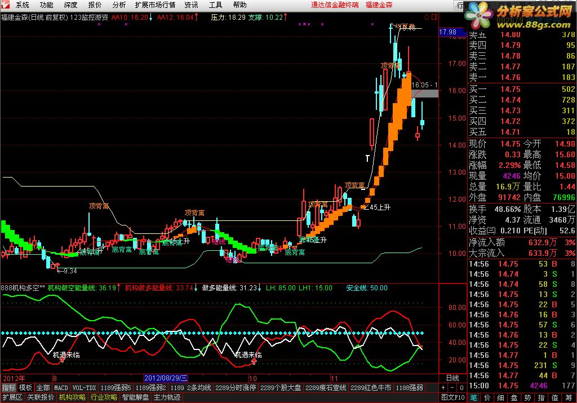577x403 pixels.
Task: Click the red square window icon above chart
Action: [x=434, y=17]
